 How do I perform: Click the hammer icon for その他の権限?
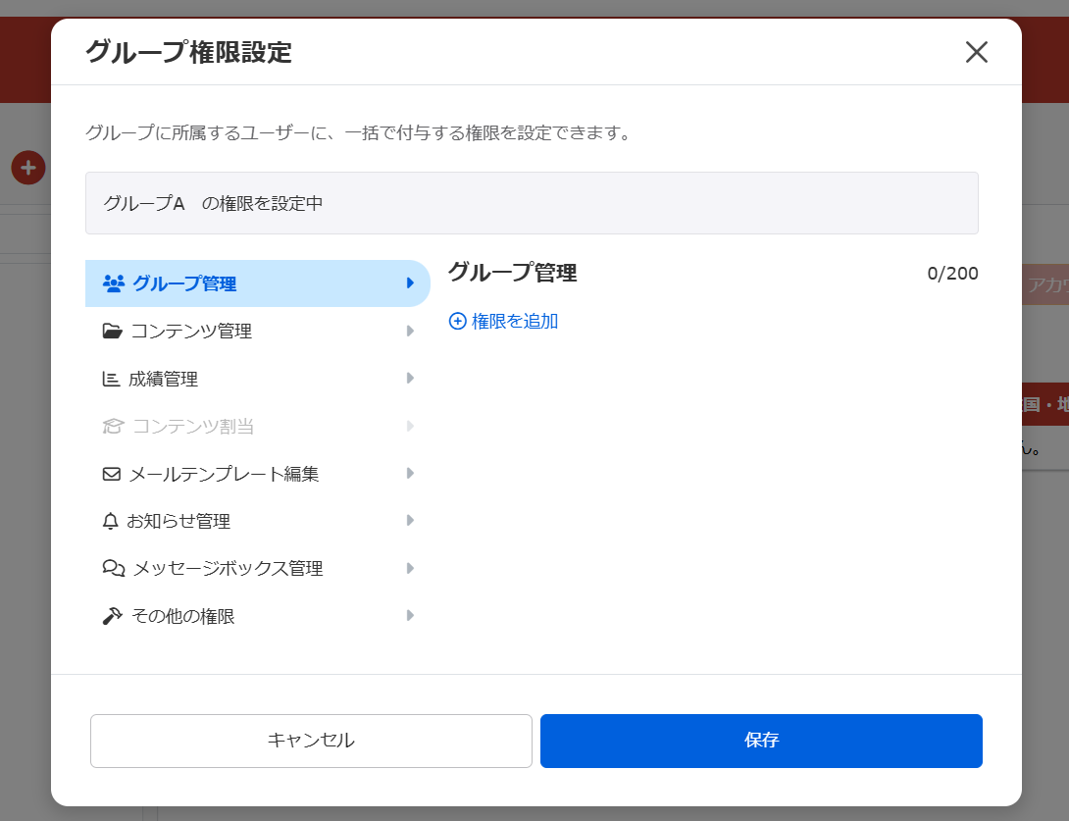tap(112, 616)
